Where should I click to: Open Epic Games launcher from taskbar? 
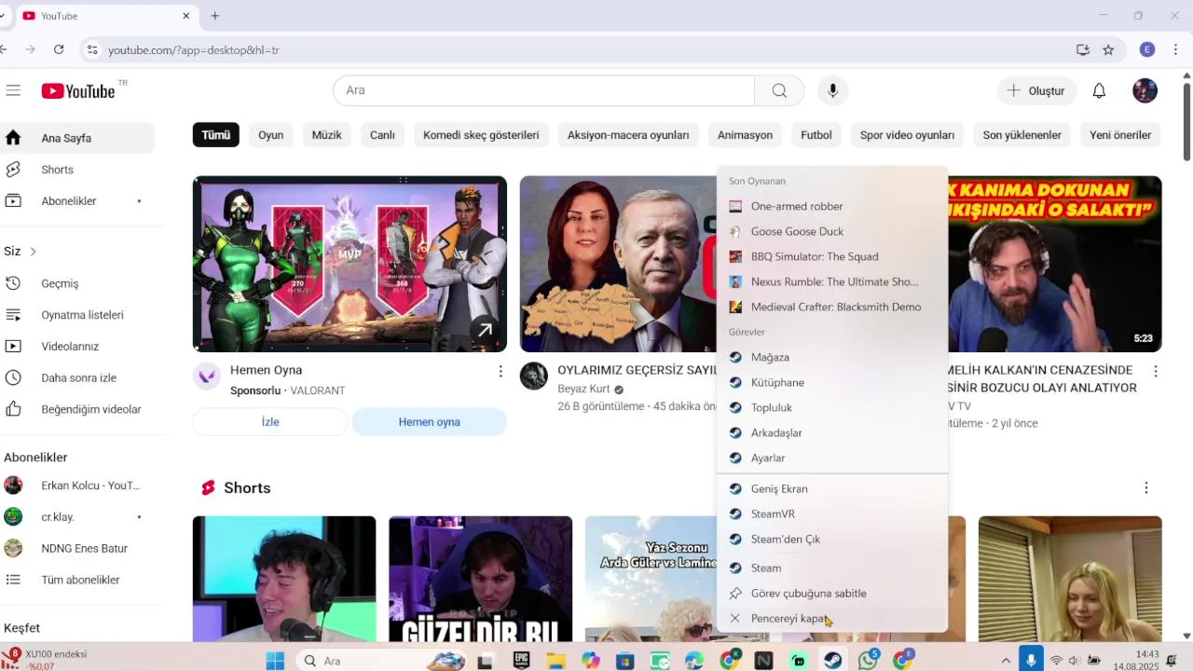click(x=521, y=661)
